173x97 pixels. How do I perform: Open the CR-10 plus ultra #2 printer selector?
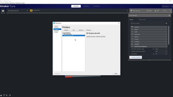18,11
